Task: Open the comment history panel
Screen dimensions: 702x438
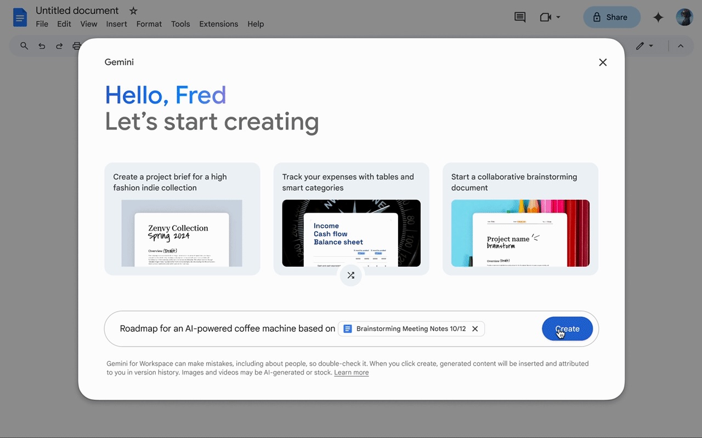Action: pyautogui.click(x=519, y=17)
